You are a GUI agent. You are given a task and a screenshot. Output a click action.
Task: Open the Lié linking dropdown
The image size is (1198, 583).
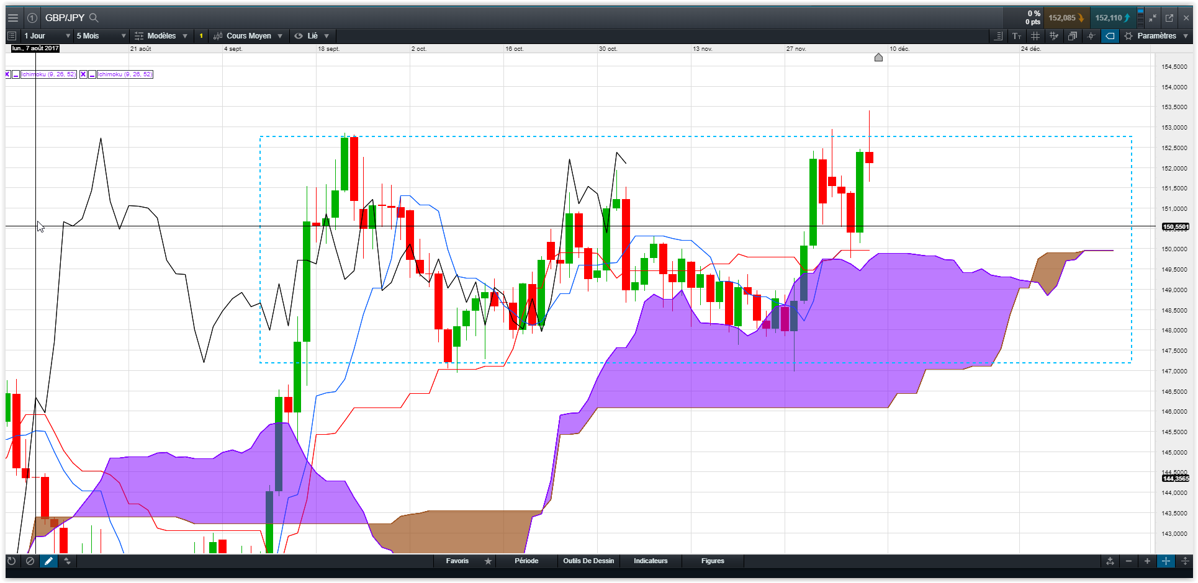[312, 36]
